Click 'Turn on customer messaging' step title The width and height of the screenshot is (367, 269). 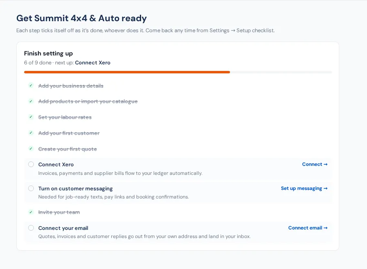point(75,189)
